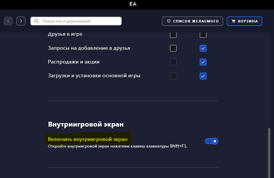Uncheck second checkbox for Запросы на добавление в друзья
Image resolution: width=274 pixels, height=178 pixels.
coord(203,48)
